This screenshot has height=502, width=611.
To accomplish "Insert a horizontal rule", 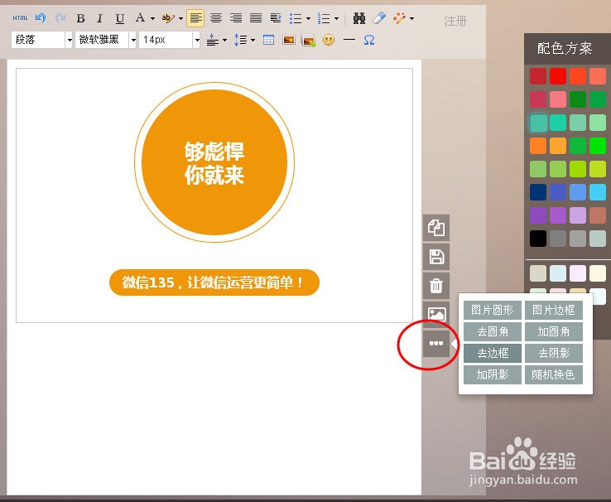I will click(349, 40).
